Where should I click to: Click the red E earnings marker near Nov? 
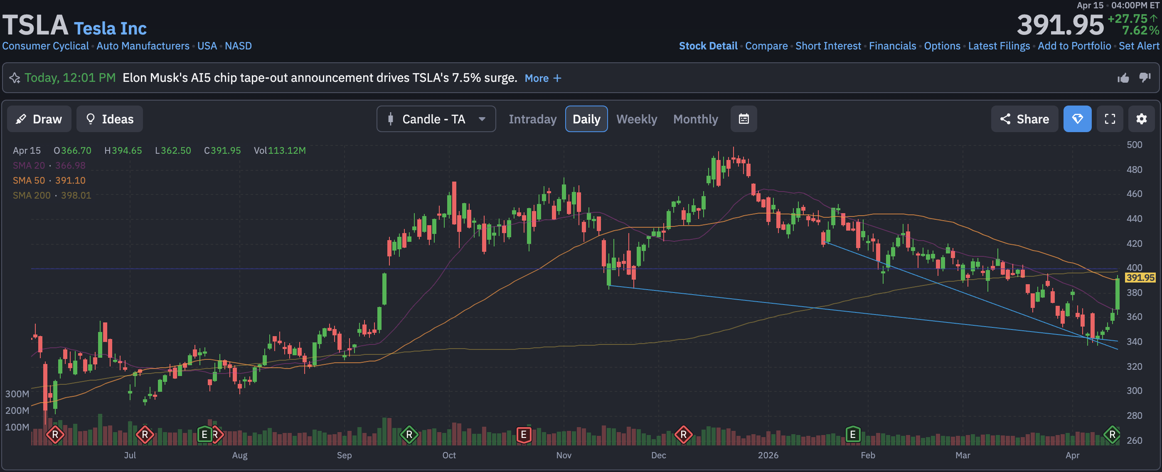(x=523, y=435)
